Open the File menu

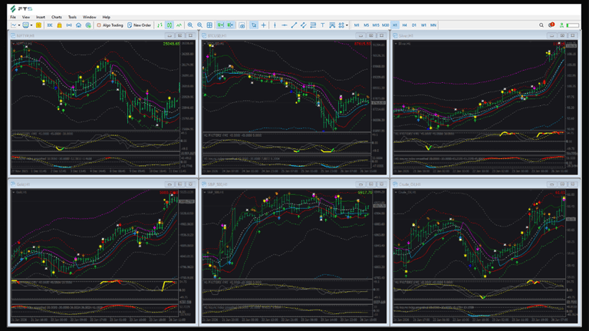[13, 18]
